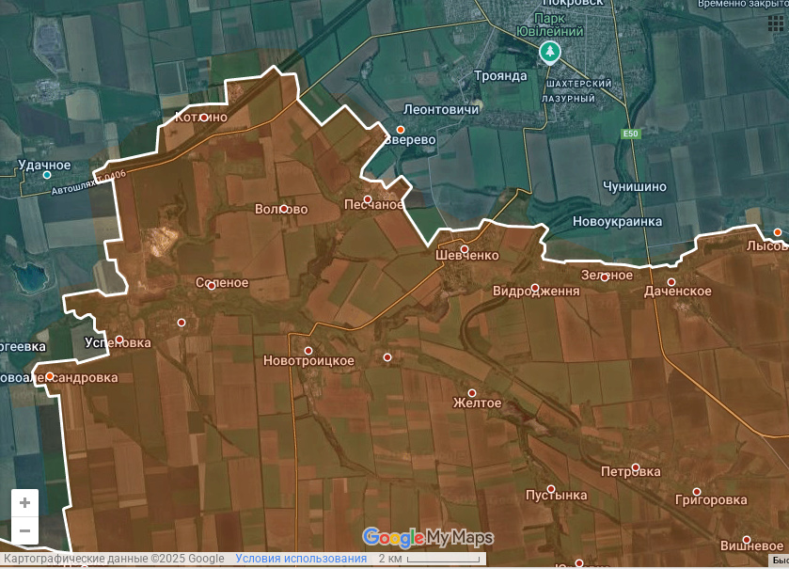The height and width of the screenshot is (569, 789).
Task: Select the Зверево map marker
Action: coord(401,130)
